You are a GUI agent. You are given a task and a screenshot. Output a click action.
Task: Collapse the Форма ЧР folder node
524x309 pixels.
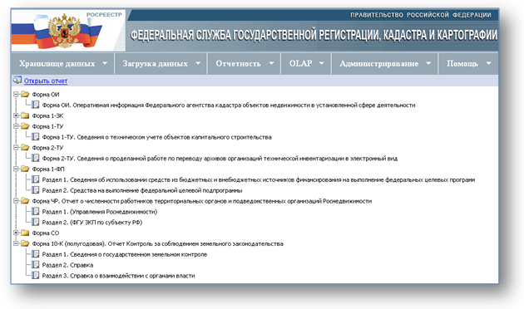(x=16, y=201)
